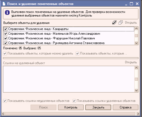
Task: Click horizontal scrollbar left arrow at bottom
Action: 3,114
